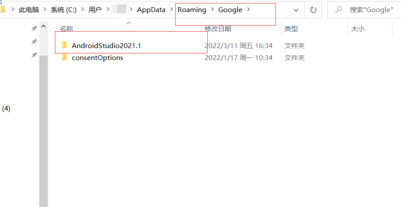Click the search magnifier icon
Image resolution: width=401 pixels, height=207 pixels.
339,10
